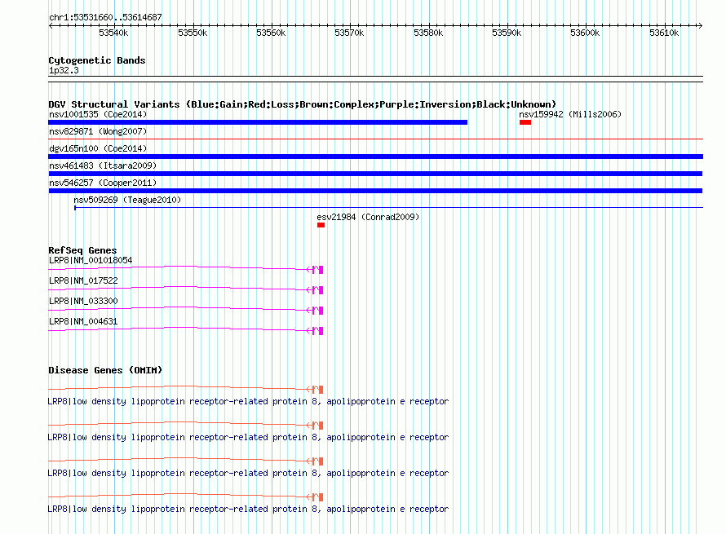Image resolution: width=726 pixels, height=534 pixels.
Task: Click the nsv159942 (Mills2006) label
Action: pyautogui.click(x=570, y=114)
